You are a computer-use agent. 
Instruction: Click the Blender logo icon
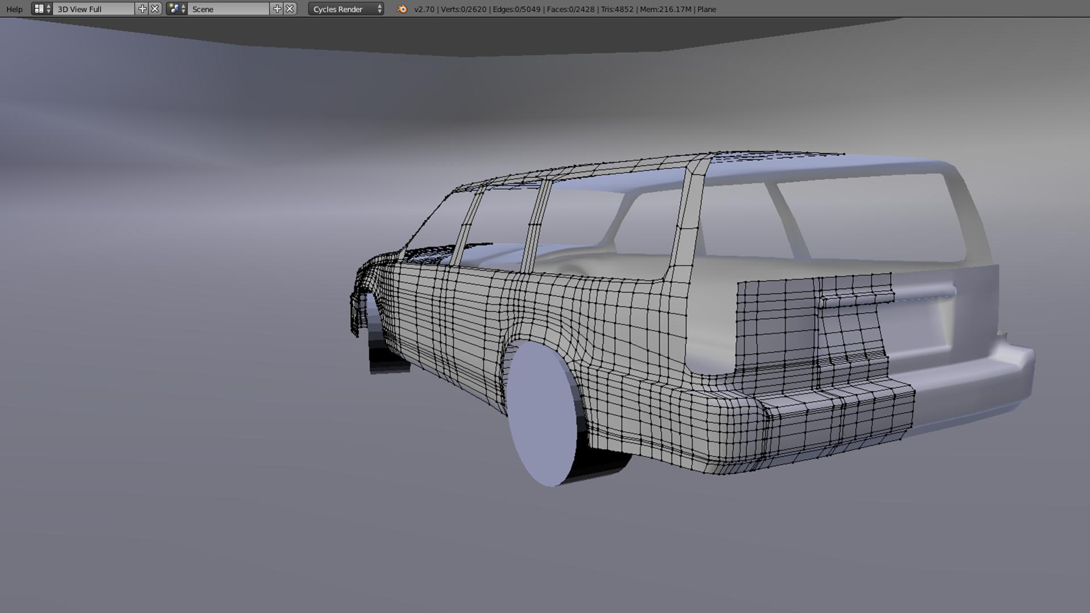click(402, 9)
